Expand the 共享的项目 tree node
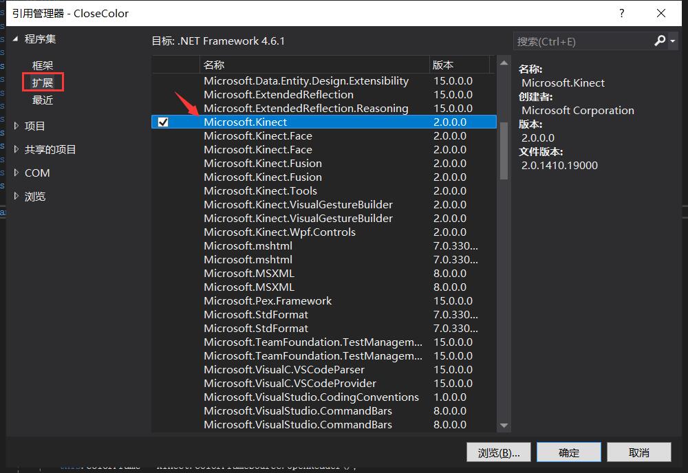688x473 pixels. point(17,149)
